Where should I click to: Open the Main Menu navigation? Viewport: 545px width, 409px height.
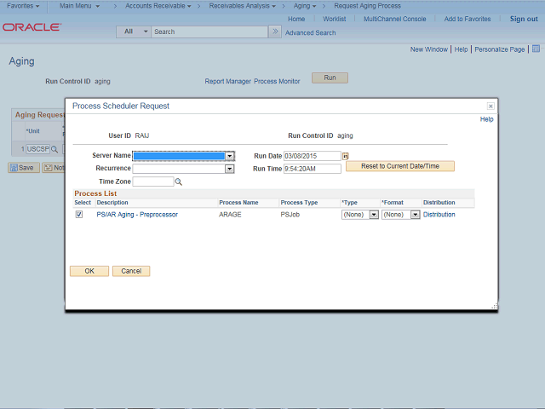[79, 6]
